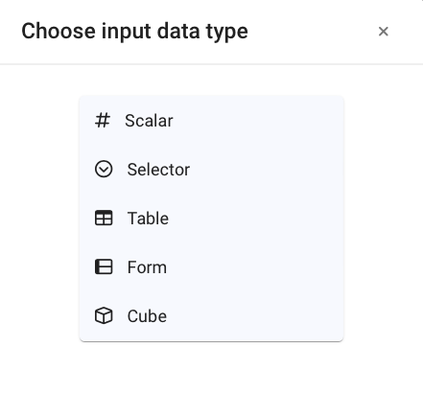Viewport: 423px width, 393px height.
Task: Click the hash icon beside Scalar
Action: click(x=103, y=121)
